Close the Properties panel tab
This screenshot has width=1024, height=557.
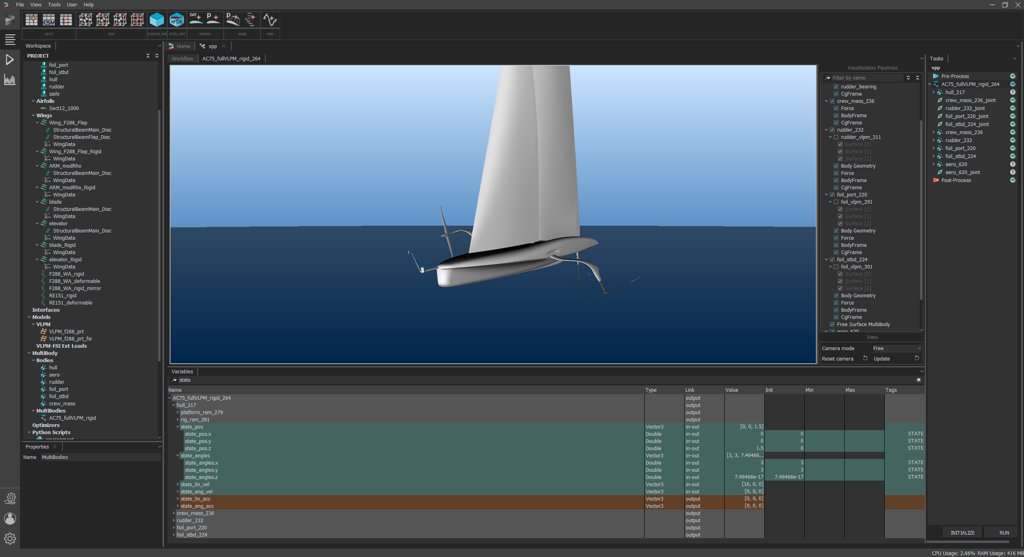click(x=55, y=447)
